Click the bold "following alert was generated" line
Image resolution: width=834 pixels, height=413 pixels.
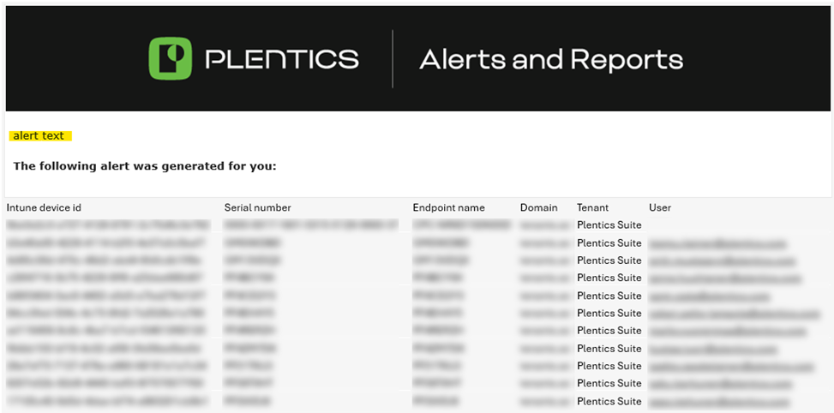(x=145, y=166)
